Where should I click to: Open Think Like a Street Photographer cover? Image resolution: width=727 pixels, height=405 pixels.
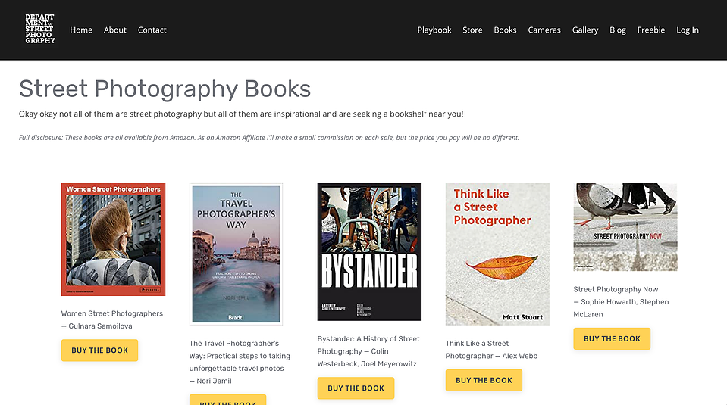497,254
